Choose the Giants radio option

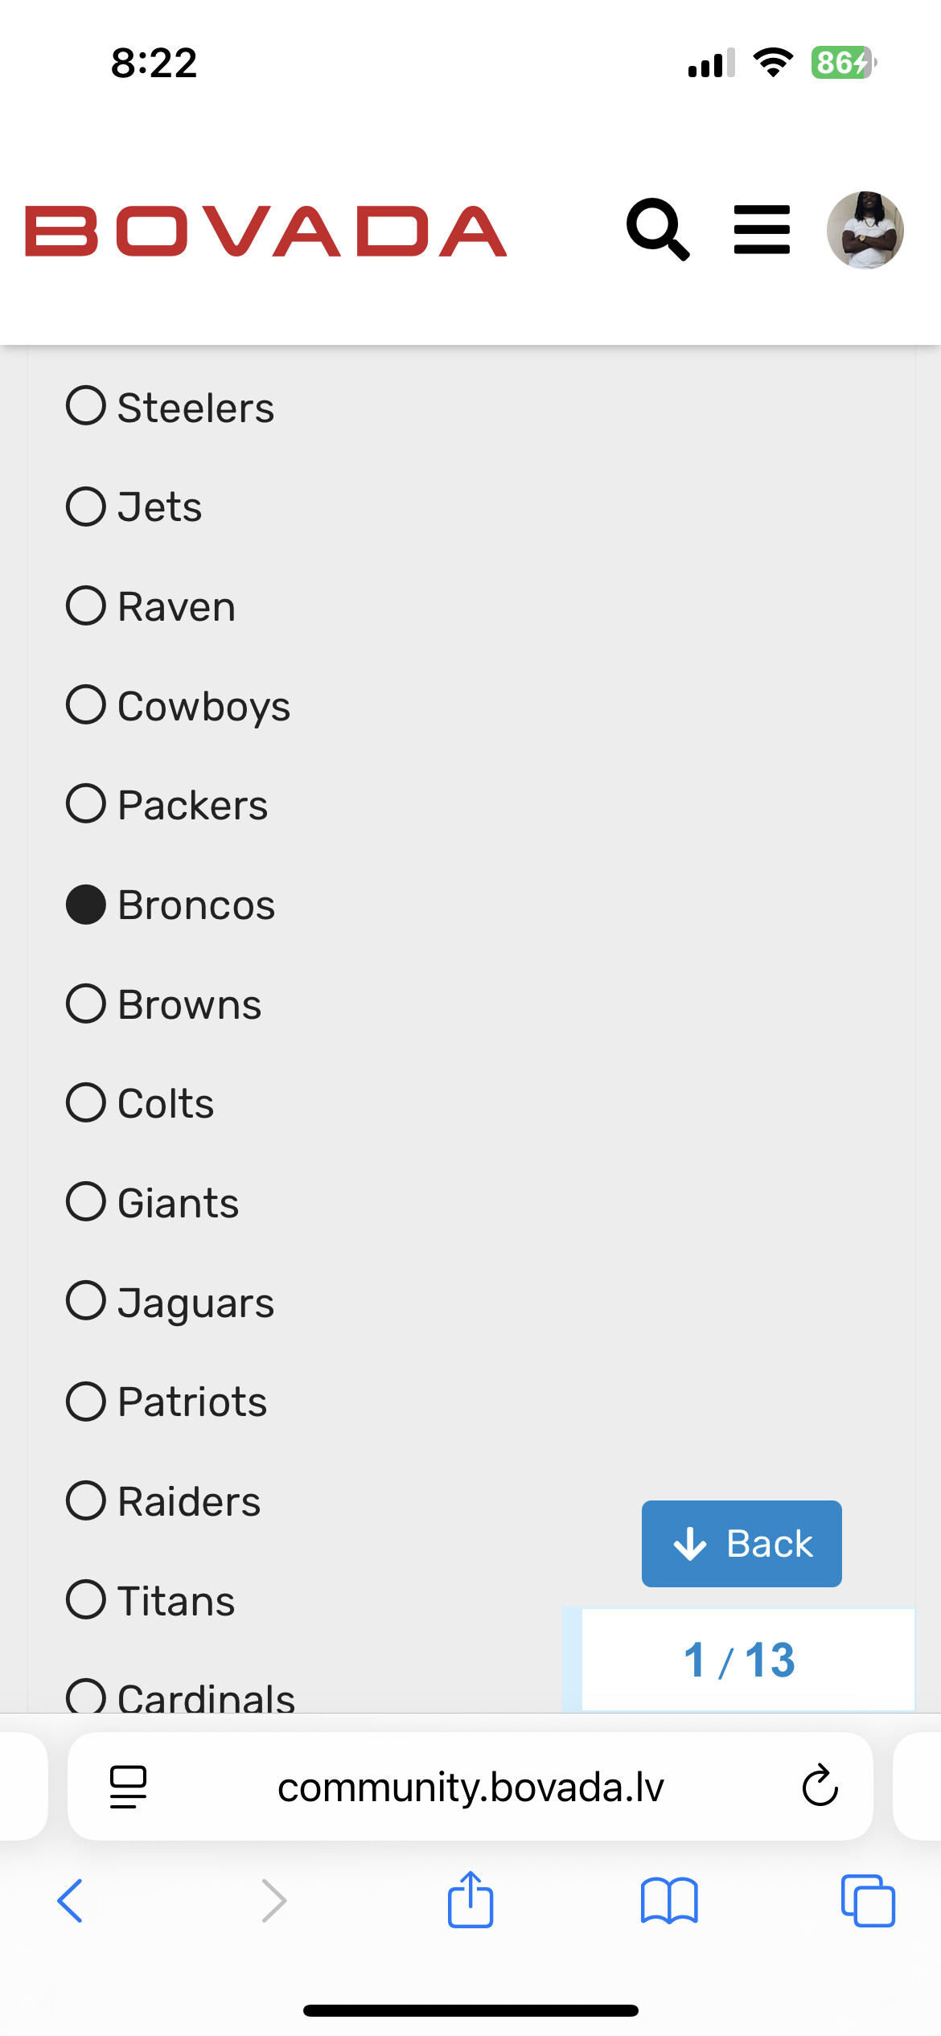[86, 1202]
